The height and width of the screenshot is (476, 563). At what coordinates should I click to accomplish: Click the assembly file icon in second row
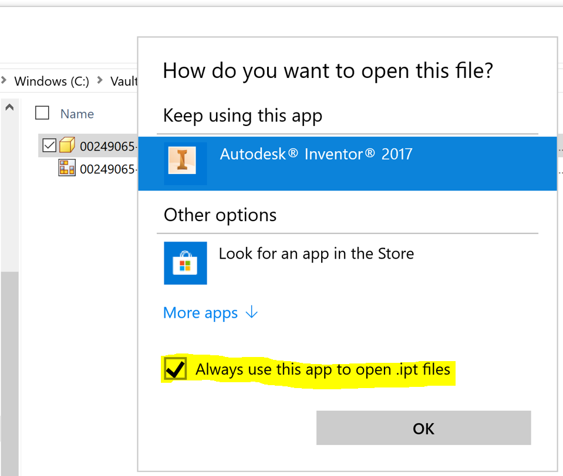click(67, 168)
